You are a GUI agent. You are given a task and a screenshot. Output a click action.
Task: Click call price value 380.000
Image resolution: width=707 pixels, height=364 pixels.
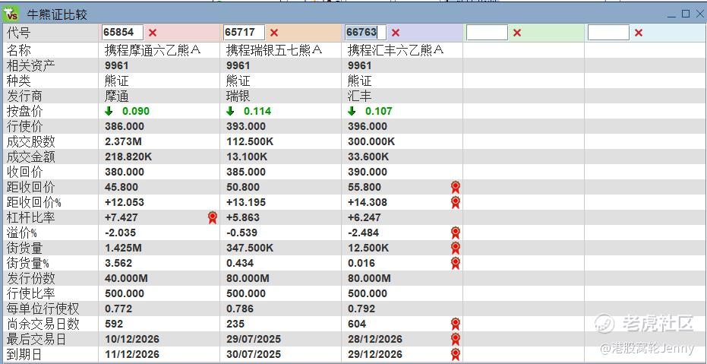click(x=125, y=172)
